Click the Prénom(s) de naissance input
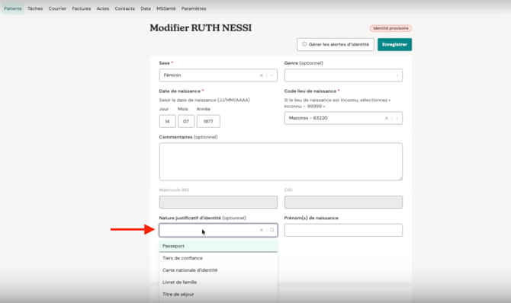Viewport: 511px width, 303px height. click(x=343, y=230)
